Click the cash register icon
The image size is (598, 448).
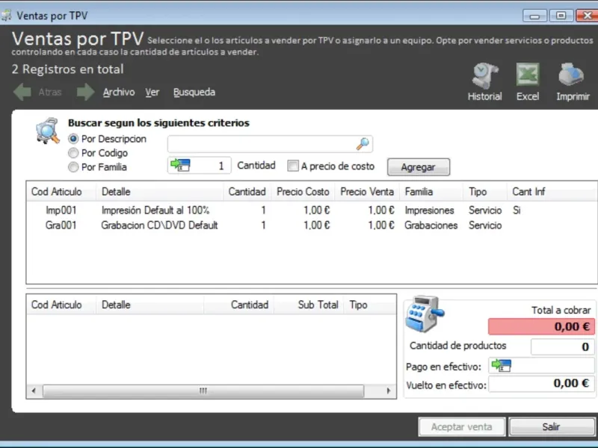[x=424, y=314]
